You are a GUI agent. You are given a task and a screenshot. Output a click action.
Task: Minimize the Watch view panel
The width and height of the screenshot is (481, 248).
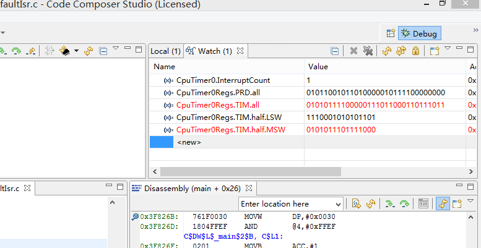pos(459,48)
